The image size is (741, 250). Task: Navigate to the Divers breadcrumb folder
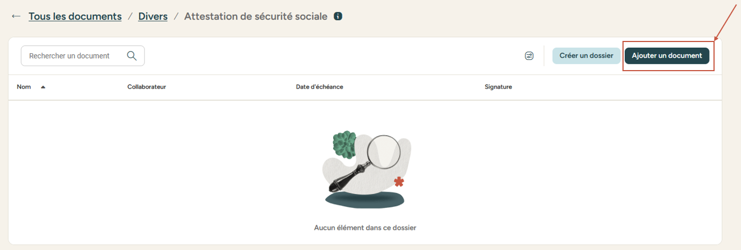[x=153, y=16]
